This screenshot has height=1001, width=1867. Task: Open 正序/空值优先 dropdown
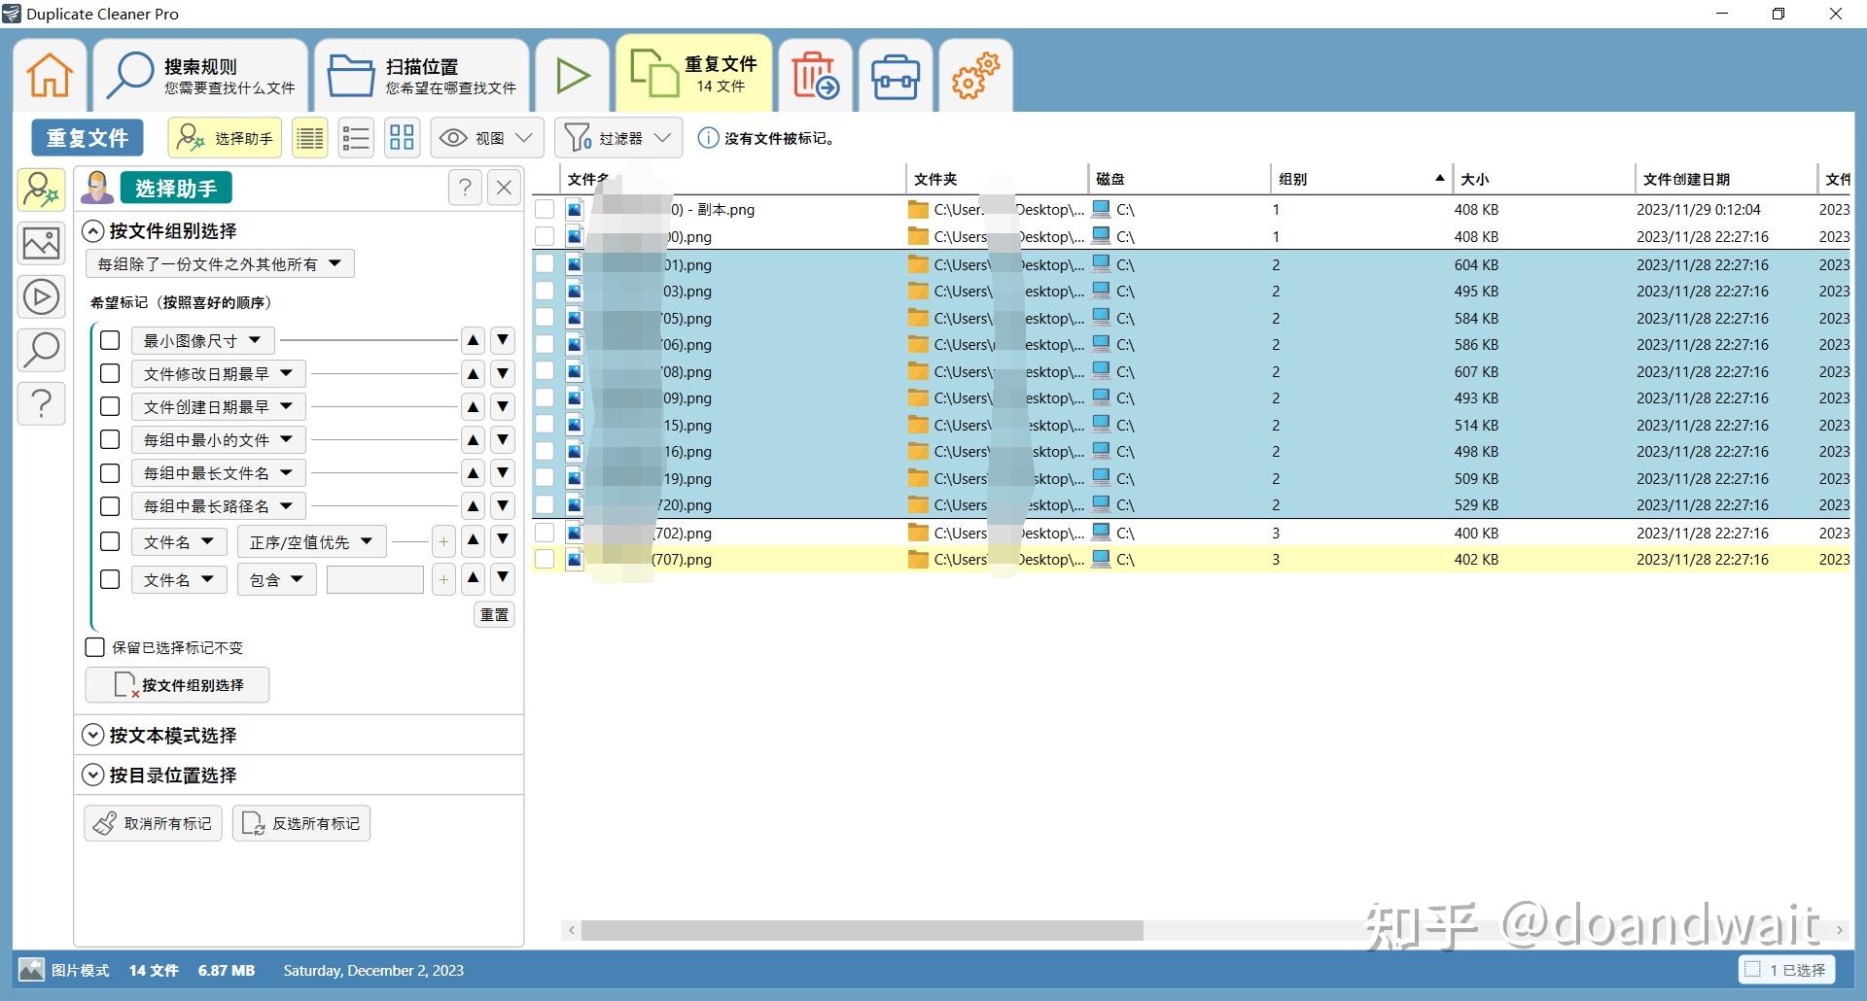pos(311,542)
